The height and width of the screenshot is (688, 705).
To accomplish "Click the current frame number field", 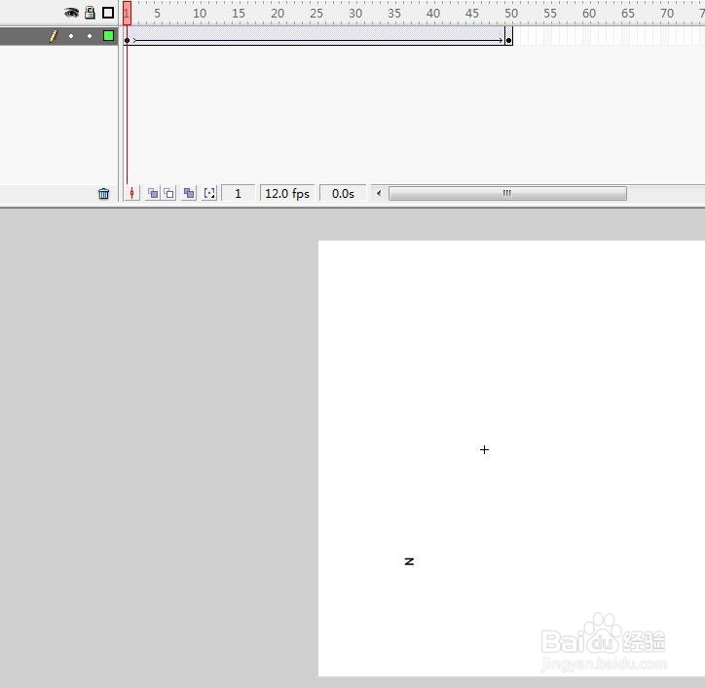I will [x=238, y=194].
